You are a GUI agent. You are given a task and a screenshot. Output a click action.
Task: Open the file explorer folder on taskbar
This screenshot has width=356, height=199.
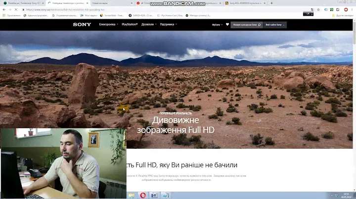click(x=132, y=195)
